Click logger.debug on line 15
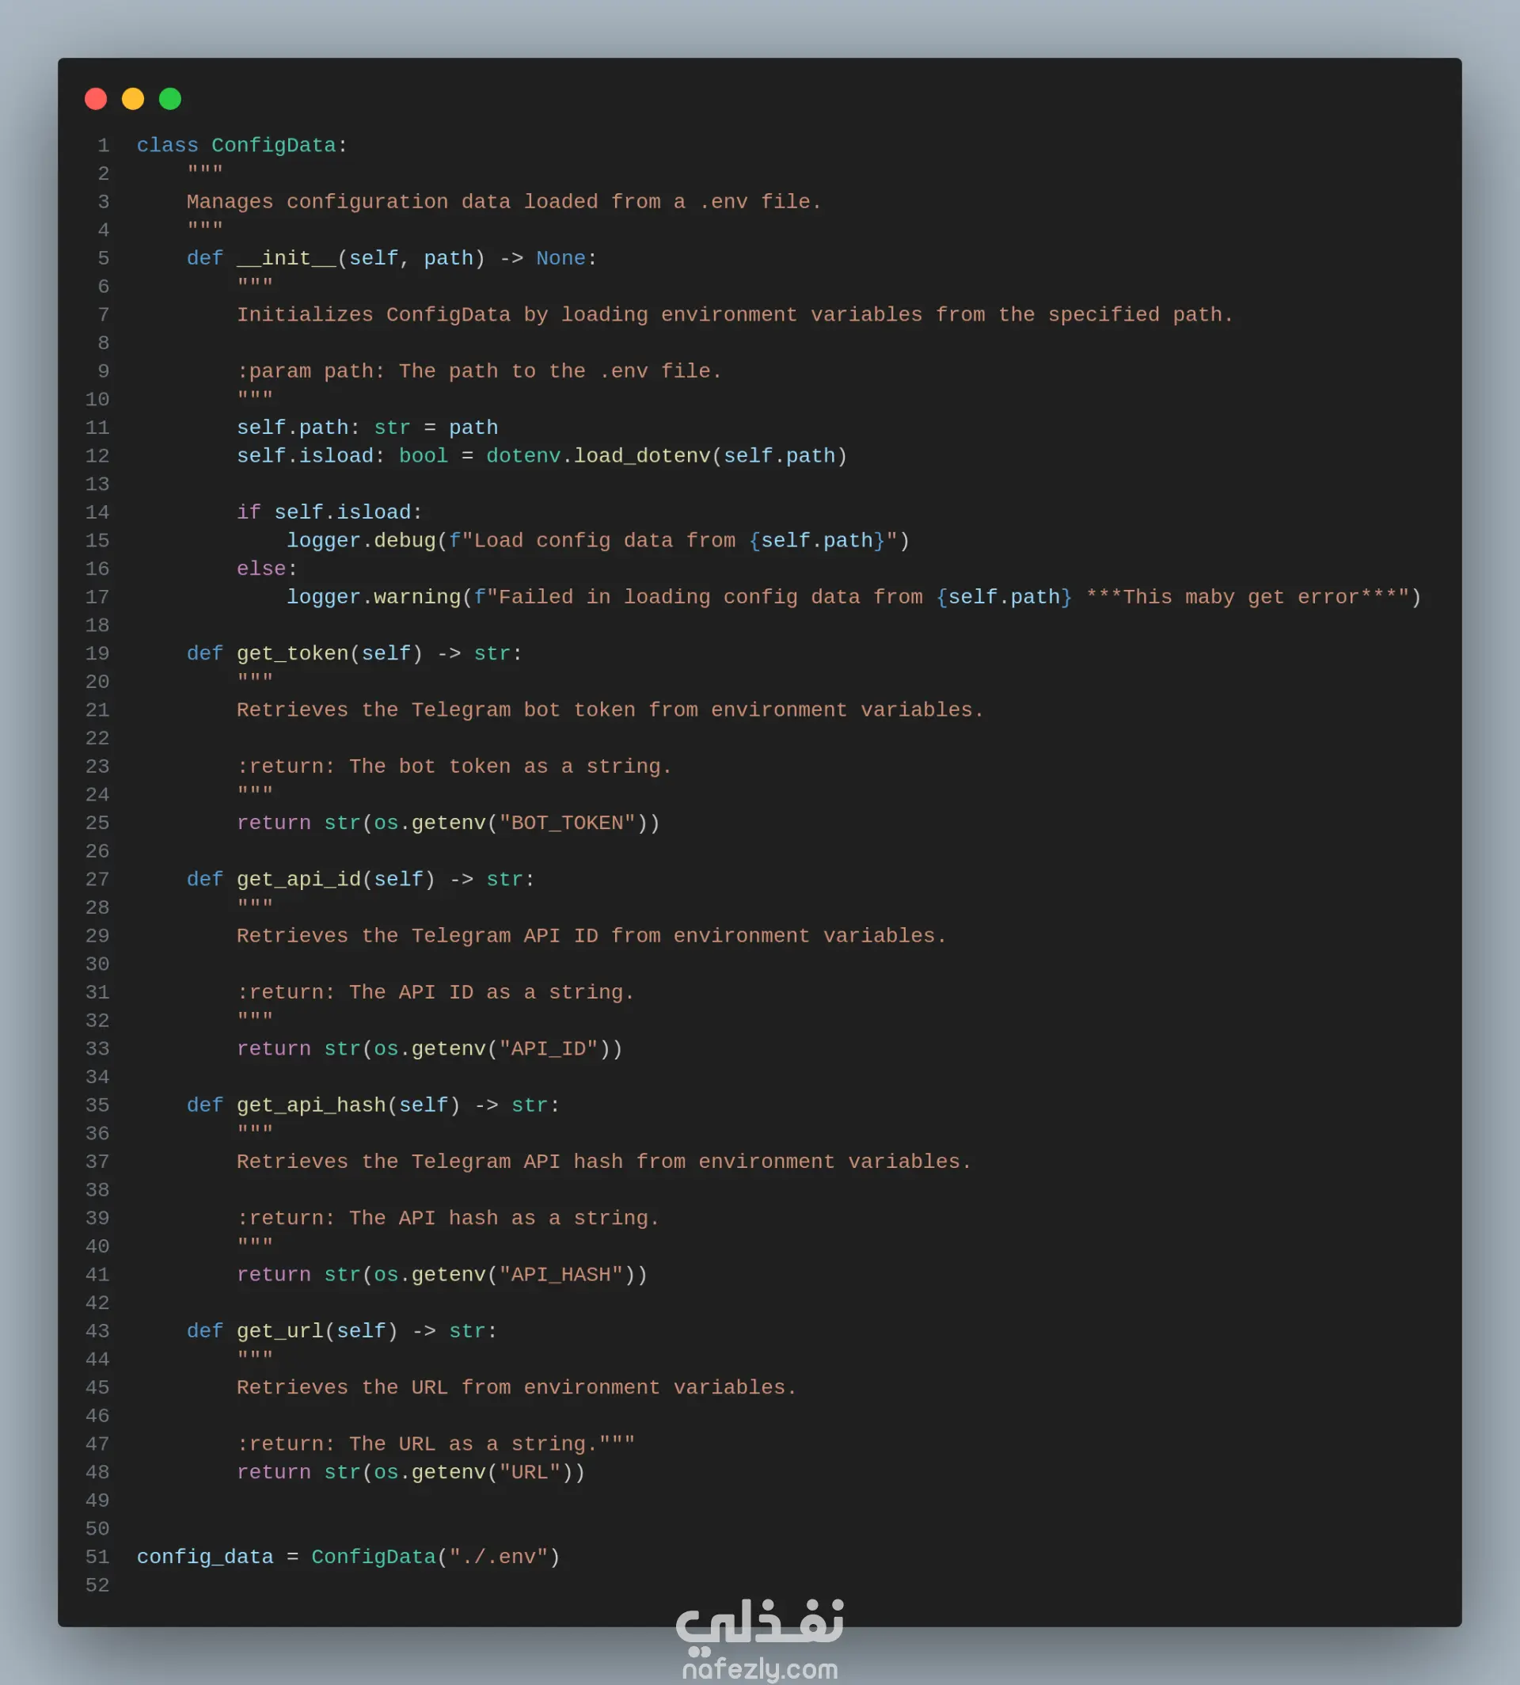The image size is (1520, 1685). point(361,541)
